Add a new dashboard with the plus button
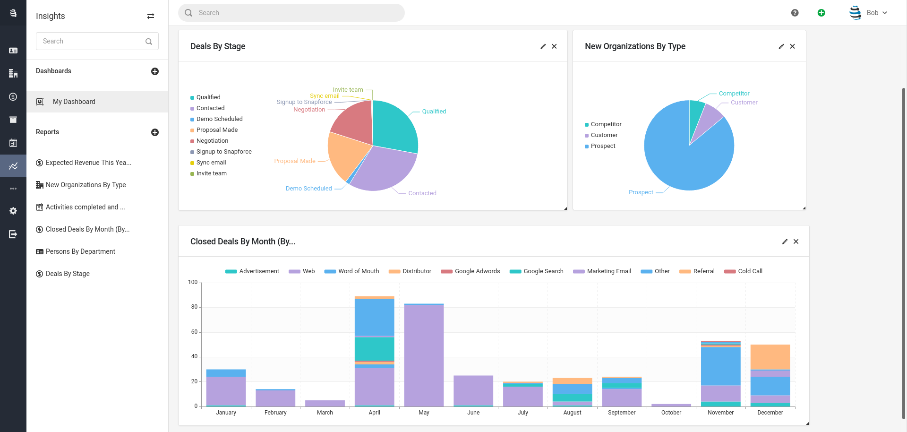Image resolution: width=907 pixels, height=432 pixels. [x=155, y=71]
